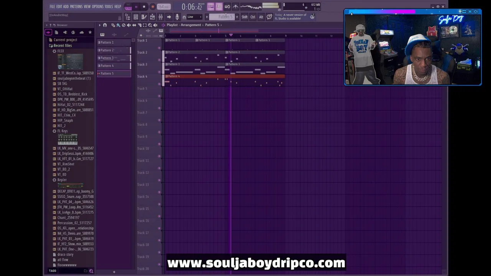491x276 pixels.
Task: Select Pattern 4 in the picker list
Action: point(114,66)
